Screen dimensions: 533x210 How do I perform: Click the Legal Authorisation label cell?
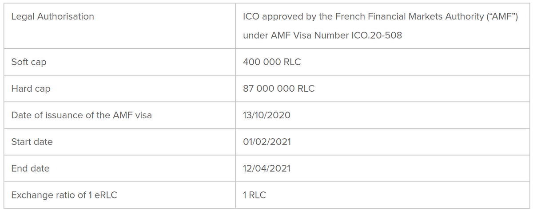point(120,26)
